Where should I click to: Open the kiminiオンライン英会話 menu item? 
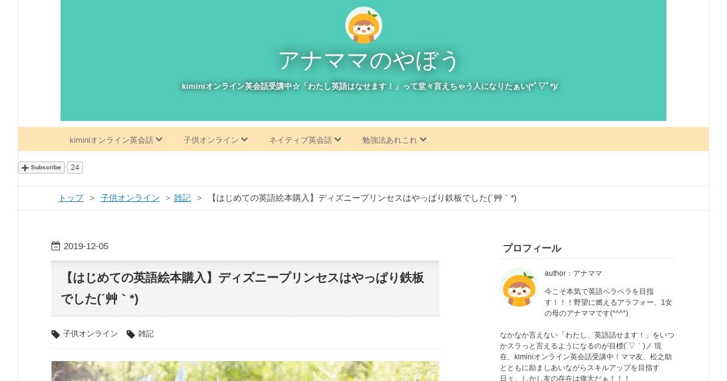[x=116, y=140]
